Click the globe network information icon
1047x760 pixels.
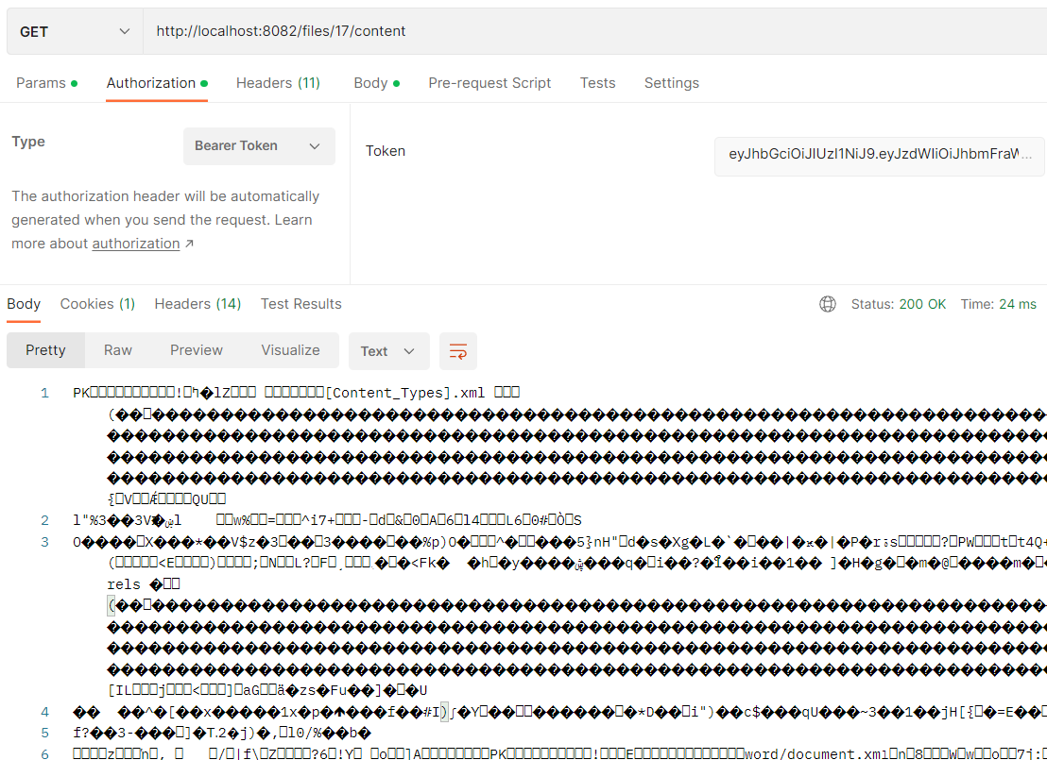point(828,304)
